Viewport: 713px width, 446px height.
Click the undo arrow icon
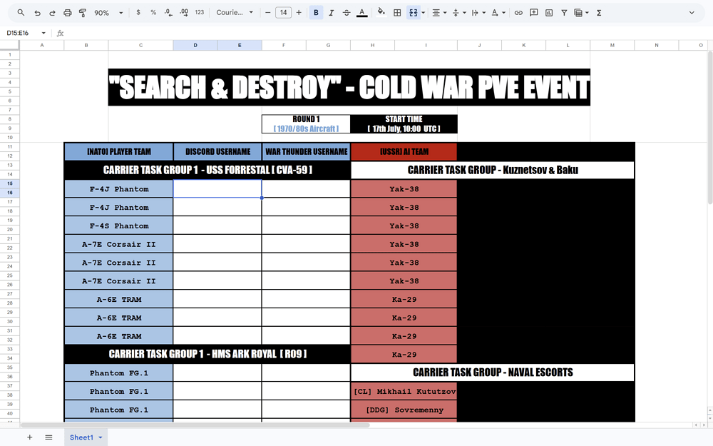point(37,13)
